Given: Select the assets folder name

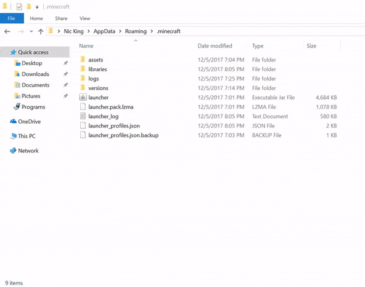Looking at the screenshot, I should click(x=96, y=60).
